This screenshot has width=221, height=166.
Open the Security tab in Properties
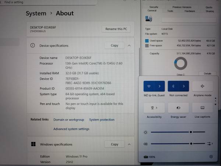tap(154, 7)
